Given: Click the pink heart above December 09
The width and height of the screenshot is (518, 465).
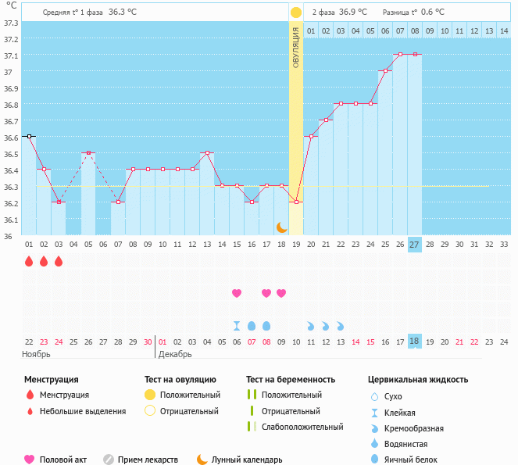Looking at the screenshot, I should pos(281,293).
